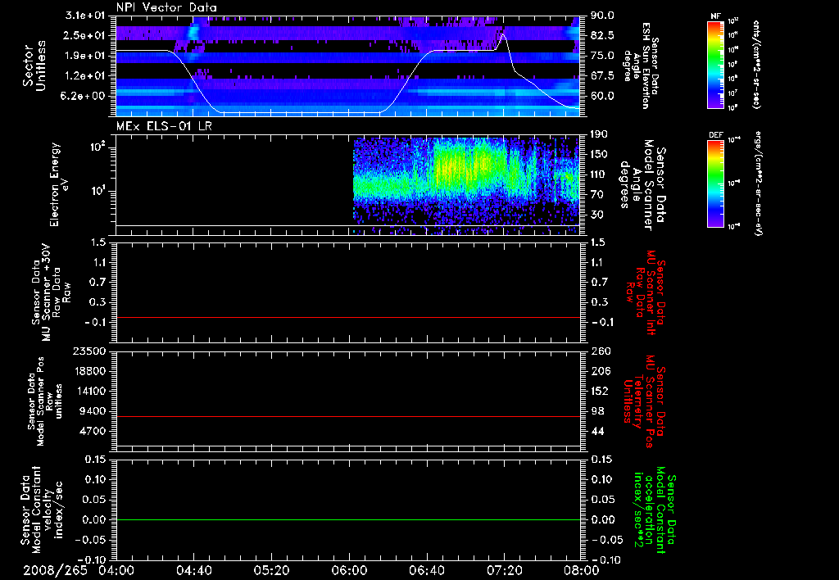Click the "Sector Unitless" axis title
The width and height of the screenshot is (839, 580).
click(x=34, y=66)
